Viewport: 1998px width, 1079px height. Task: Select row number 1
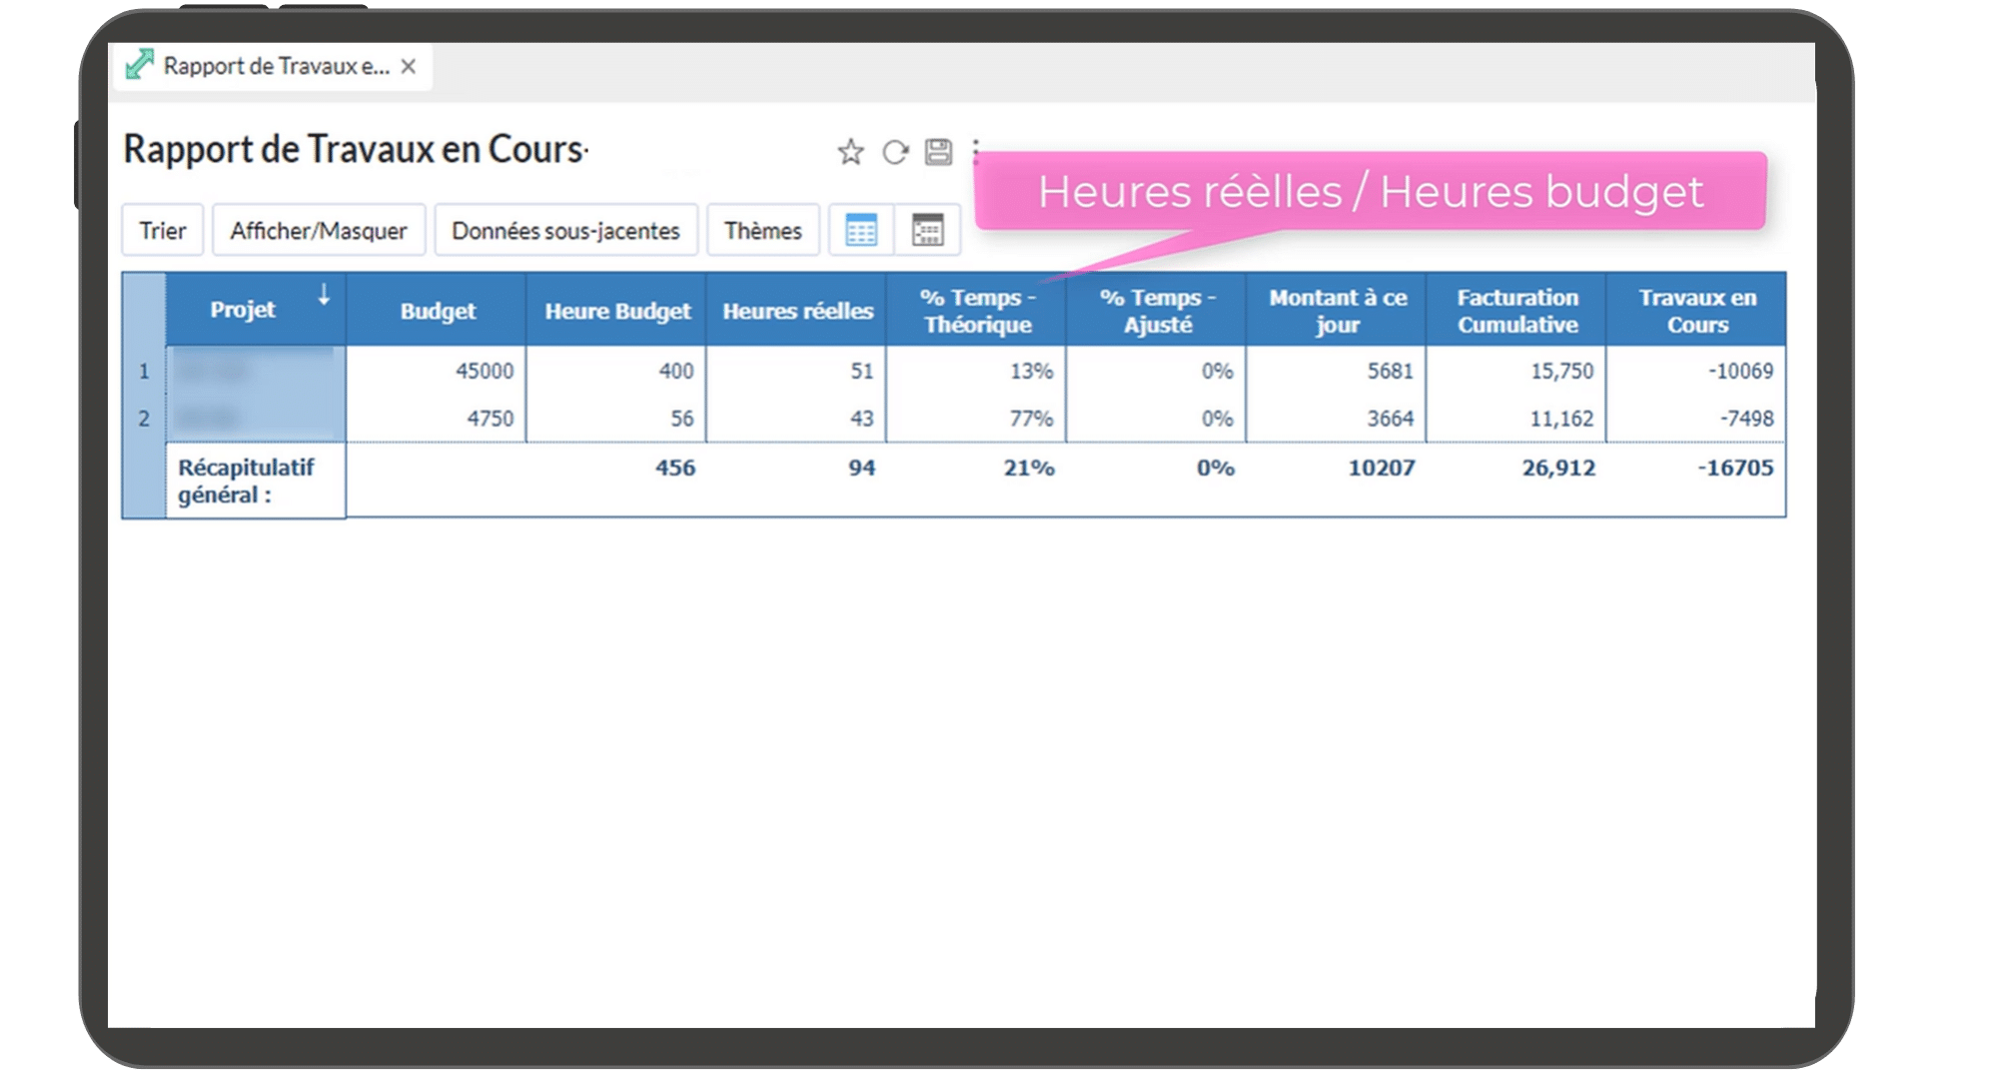(144, 372)
